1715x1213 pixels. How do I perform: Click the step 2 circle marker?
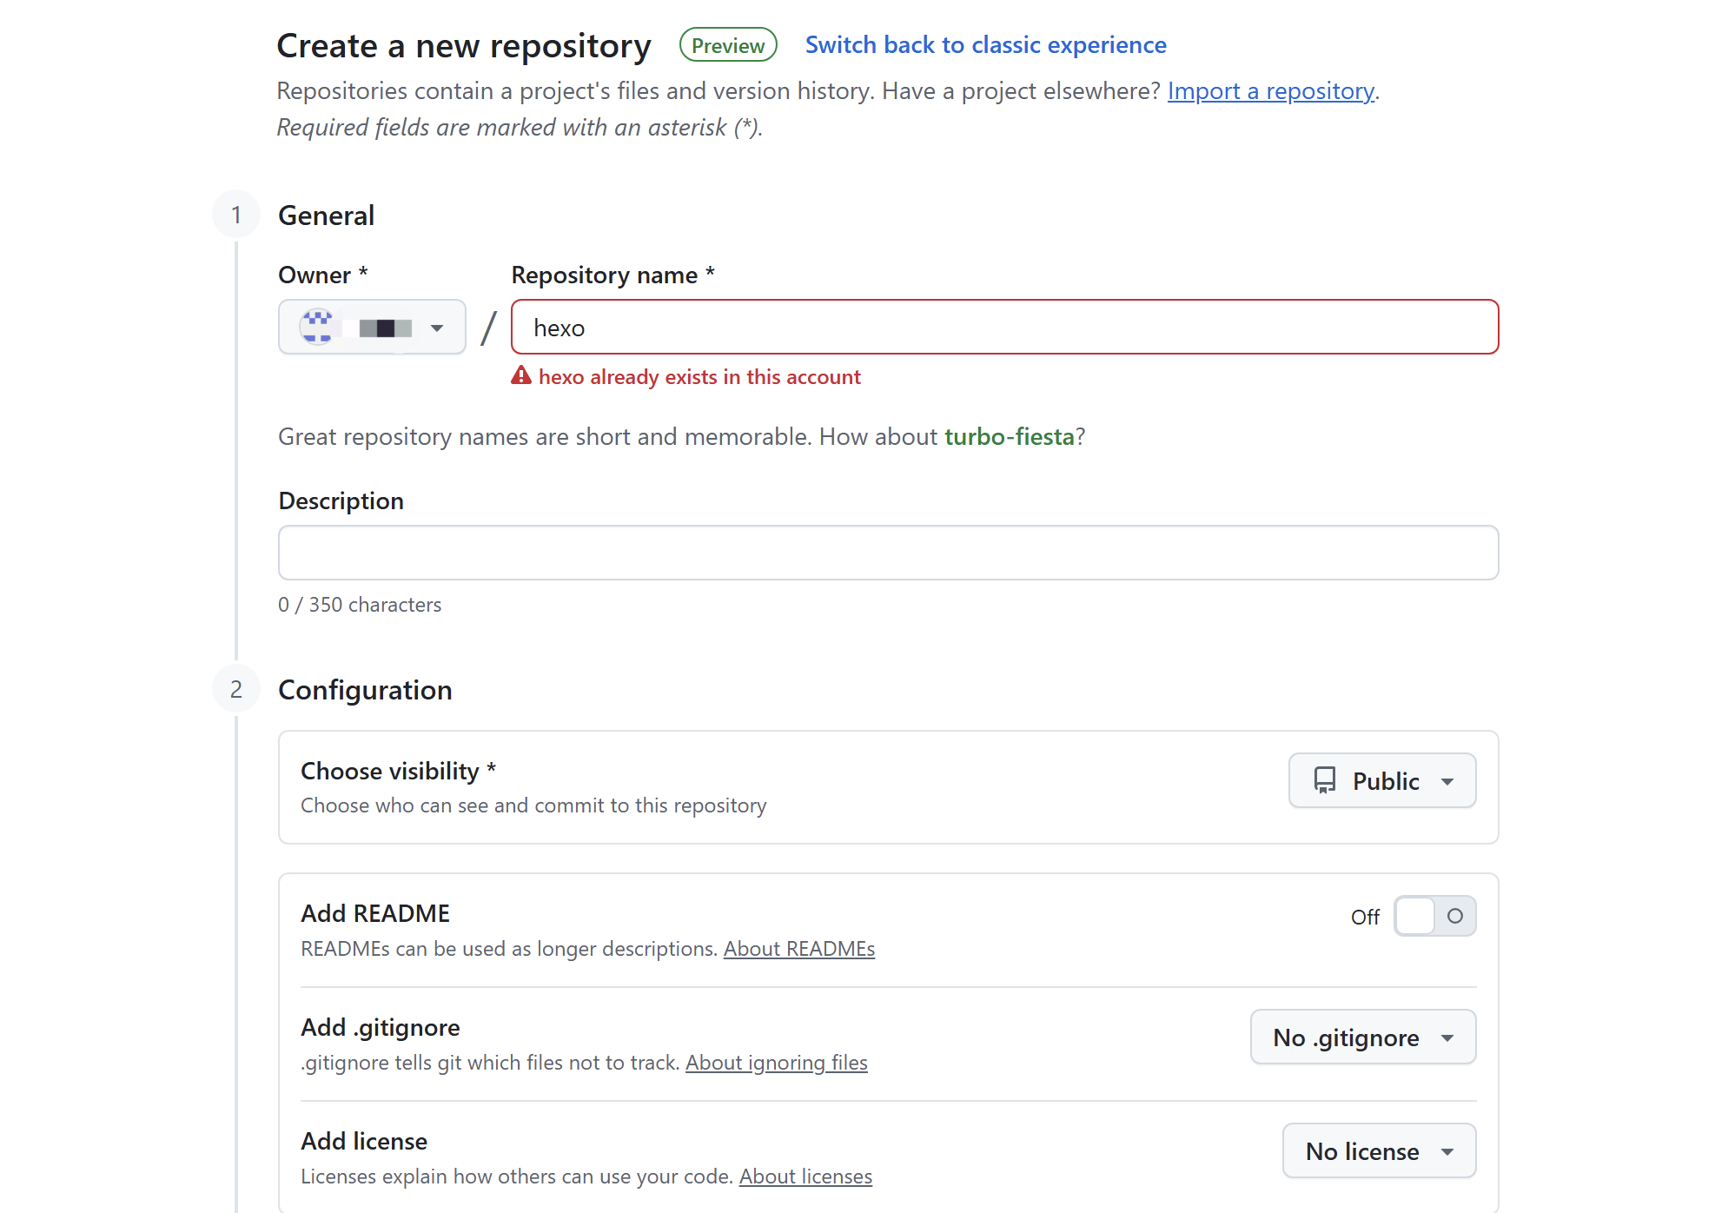(235, 689)
